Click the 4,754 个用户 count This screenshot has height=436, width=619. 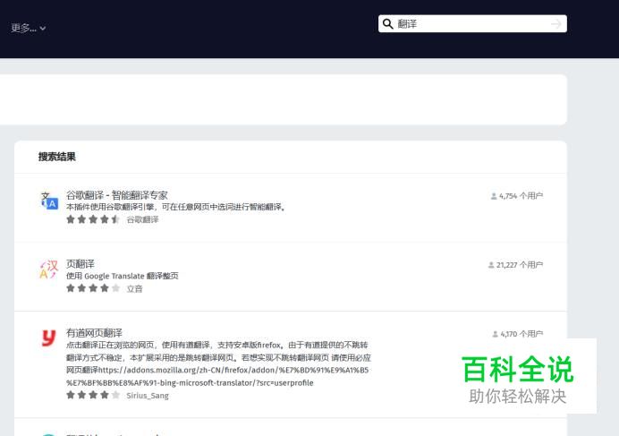pos(517,196)
